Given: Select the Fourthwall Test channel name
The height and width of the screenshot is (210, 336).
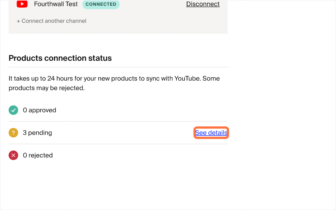Looking at the screenshot, I should 56,4.
